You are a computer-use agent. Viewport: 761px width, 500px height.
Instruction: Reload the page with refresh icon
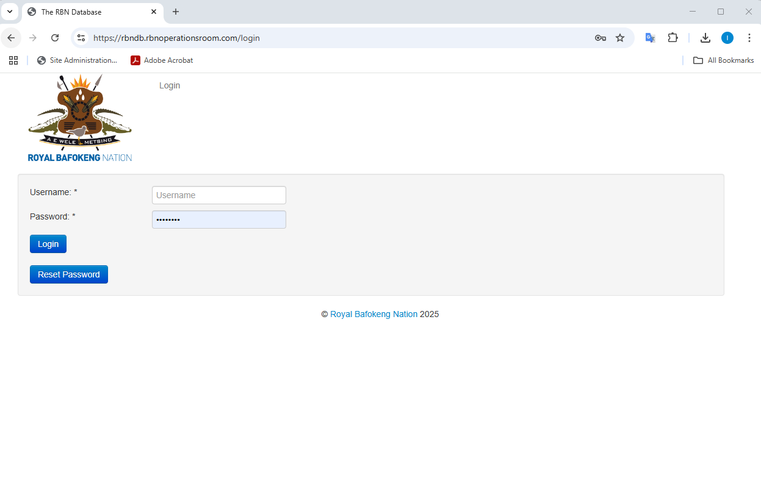point(55,38)
